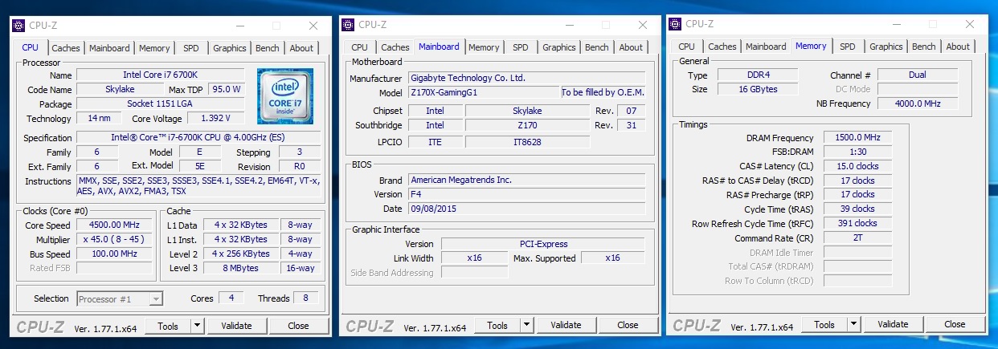The width and height of the screenshot is (998, 349).
Task: Click the CAS# Latency value 15.0 clocks
Action: (858, 166)
